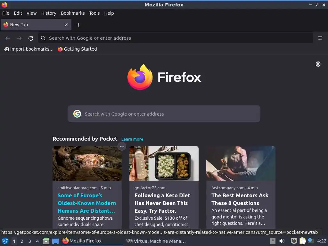Image resolution: width=328 pixels, height=246 pixels.
Task: Click the forward navigation arrow
Action: (x=19, y=38)
